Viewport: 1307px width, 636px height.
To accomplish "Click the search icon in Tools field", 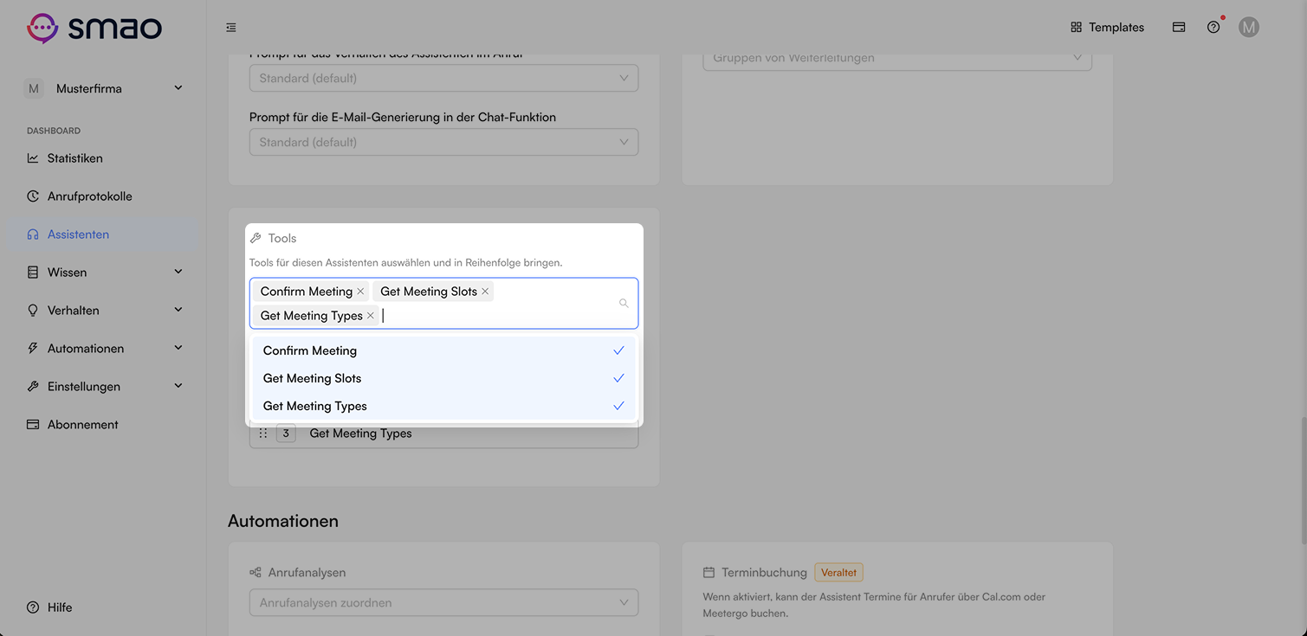I will [624, 303].
